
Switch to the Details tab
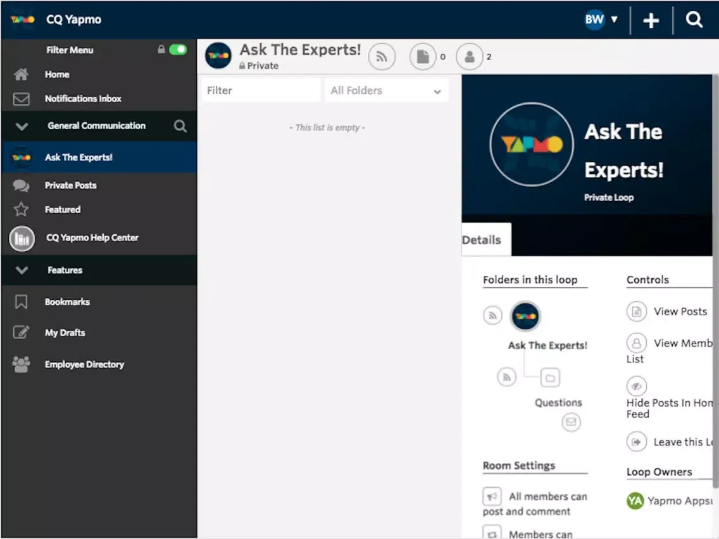pos(482,240)
